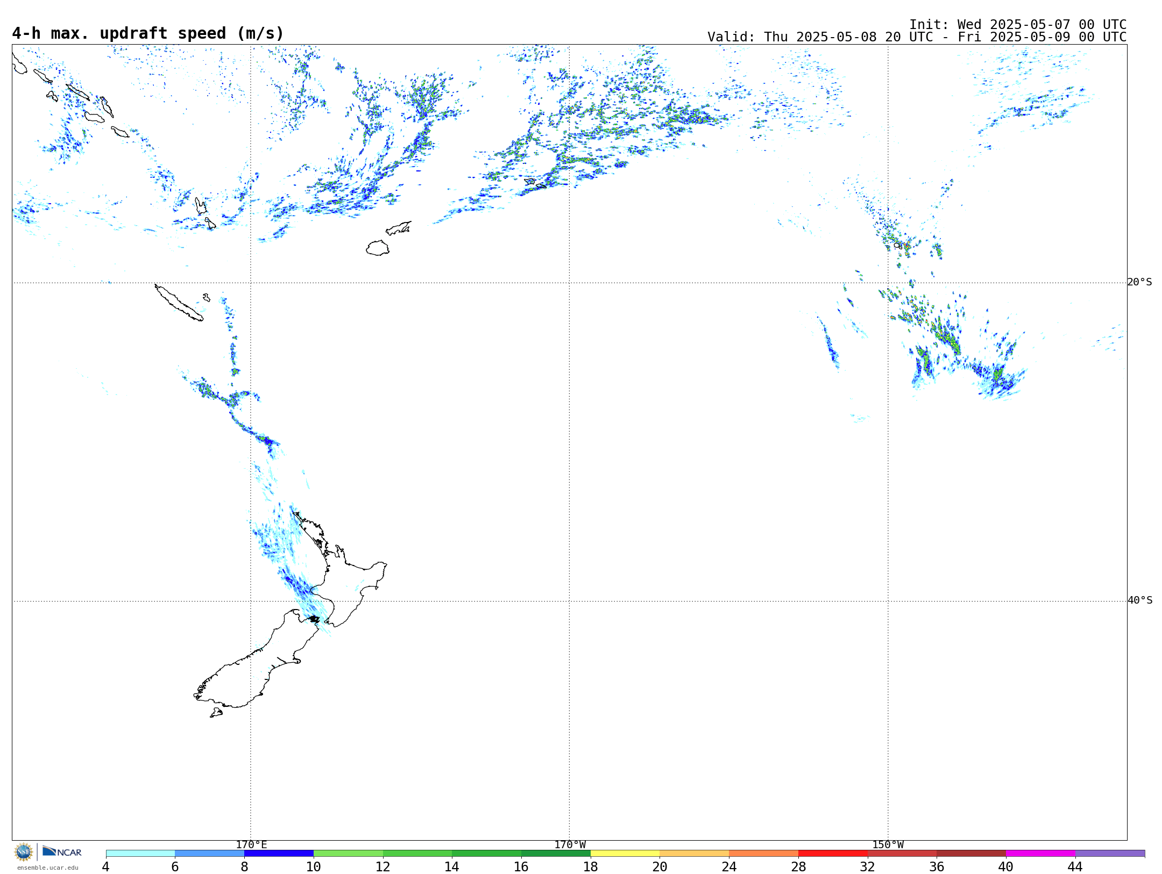
Task: Choose the light orange 20–24 m/s swatch
Action: (695, 853)
